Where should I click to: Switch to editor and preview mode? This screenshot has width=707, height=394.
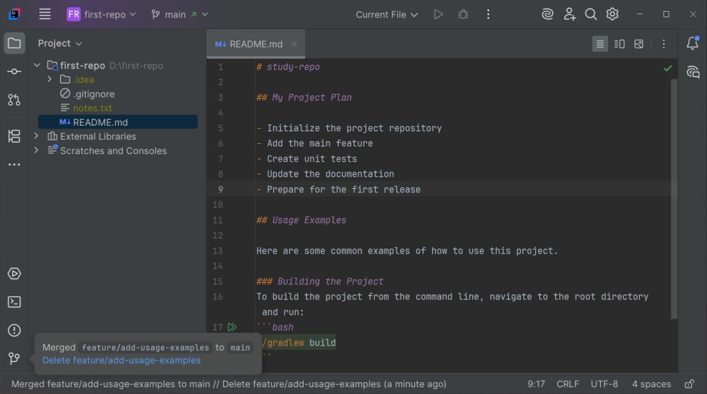click(x=619, y=44)
